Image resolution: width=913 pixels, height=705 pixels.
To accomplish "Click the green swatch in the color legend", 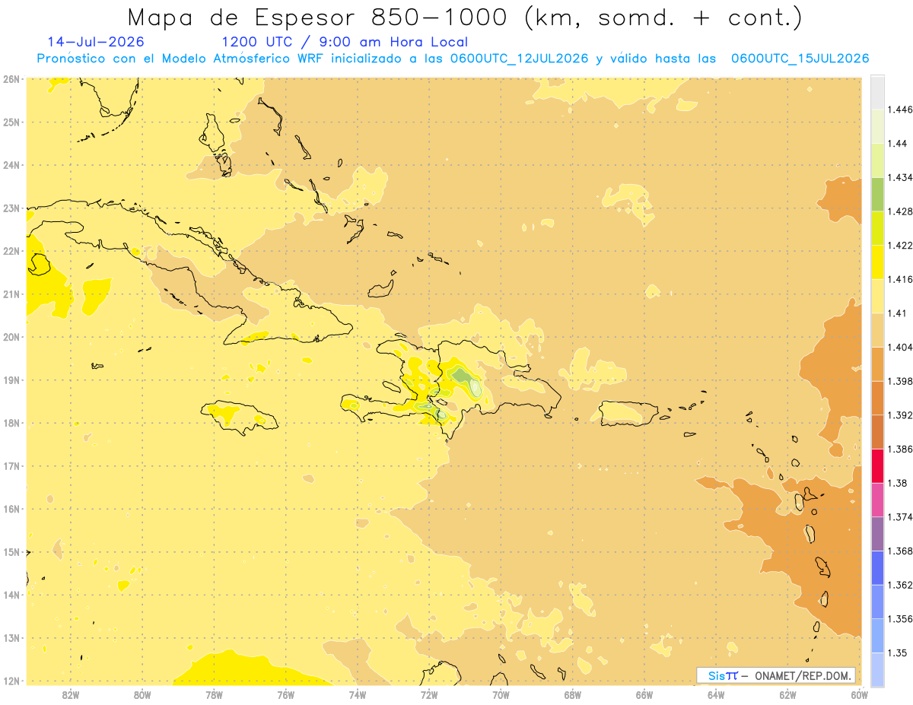I will click(x=878, y=194).
